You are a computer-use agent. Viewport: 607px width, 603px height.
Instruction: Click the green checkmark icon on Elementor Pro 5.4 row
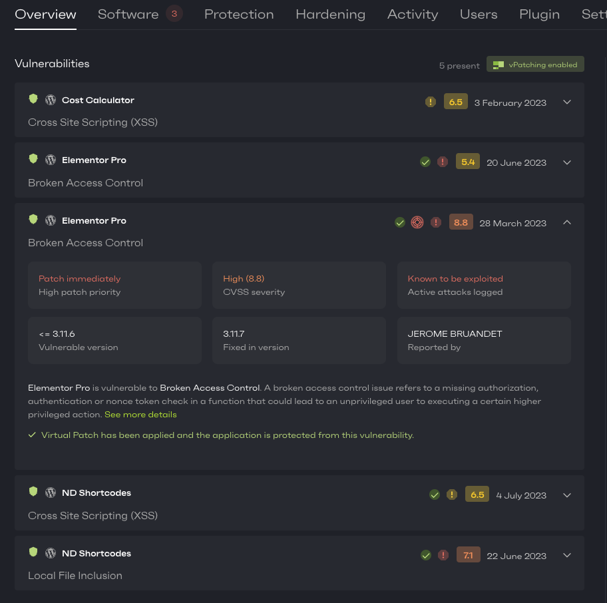tap(425, 162)
